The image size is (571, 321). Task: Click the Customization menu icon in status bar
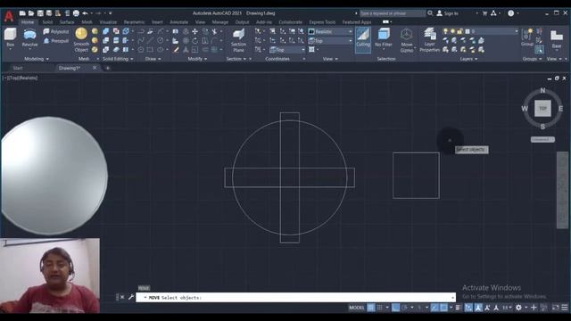(x=565, y=308)
